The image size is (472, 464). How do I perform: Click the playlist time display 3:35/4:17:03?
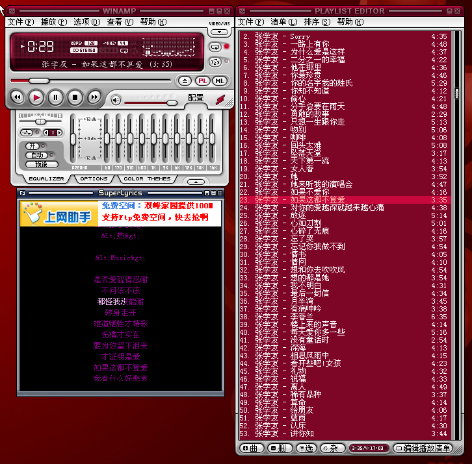point(368,448)
